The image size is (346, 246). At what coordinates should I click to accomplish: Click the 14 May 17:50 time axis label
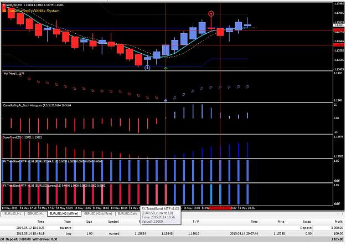tap(28, 208)
